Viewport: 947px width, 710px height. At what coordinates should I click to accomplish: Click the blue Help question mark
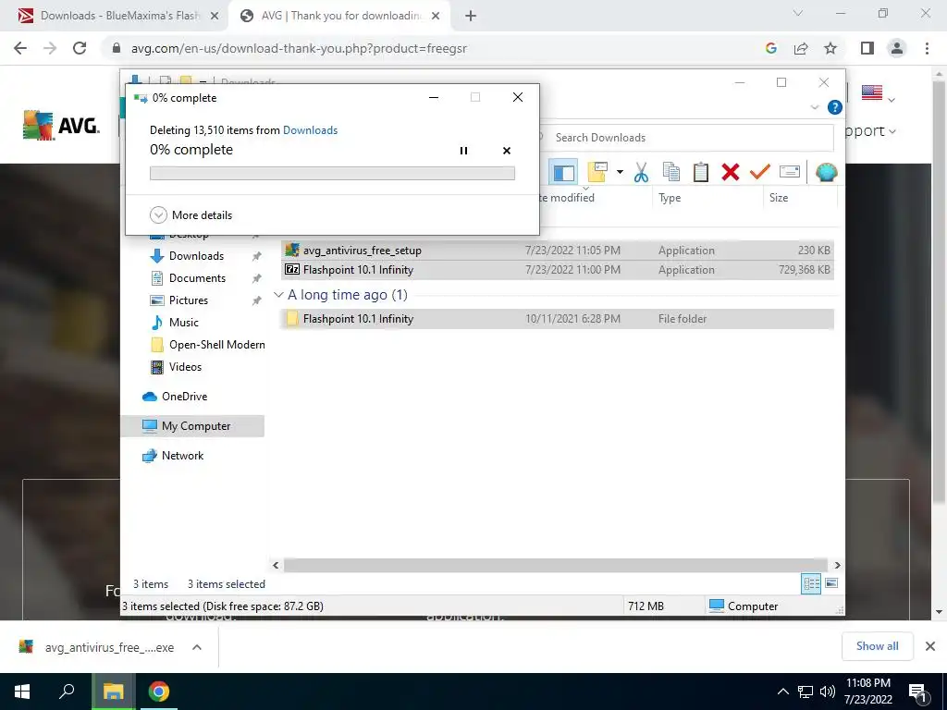click(835, 107)
